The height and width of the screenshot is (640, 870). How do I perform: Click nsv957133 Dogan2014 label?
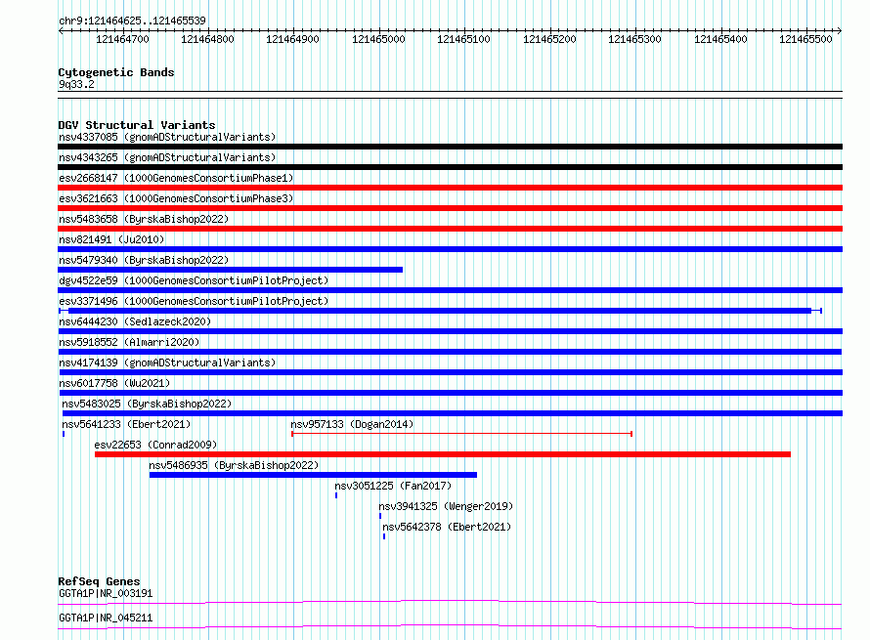(x=352, y=424)
